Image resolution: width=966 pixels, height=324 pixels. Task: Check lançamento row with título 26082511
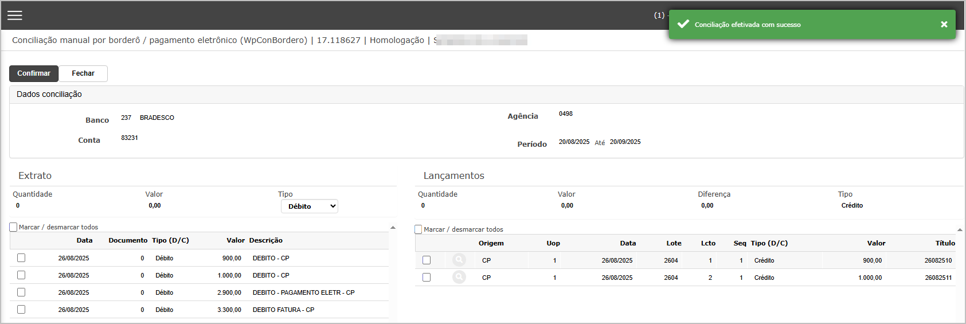click(427, 278)
